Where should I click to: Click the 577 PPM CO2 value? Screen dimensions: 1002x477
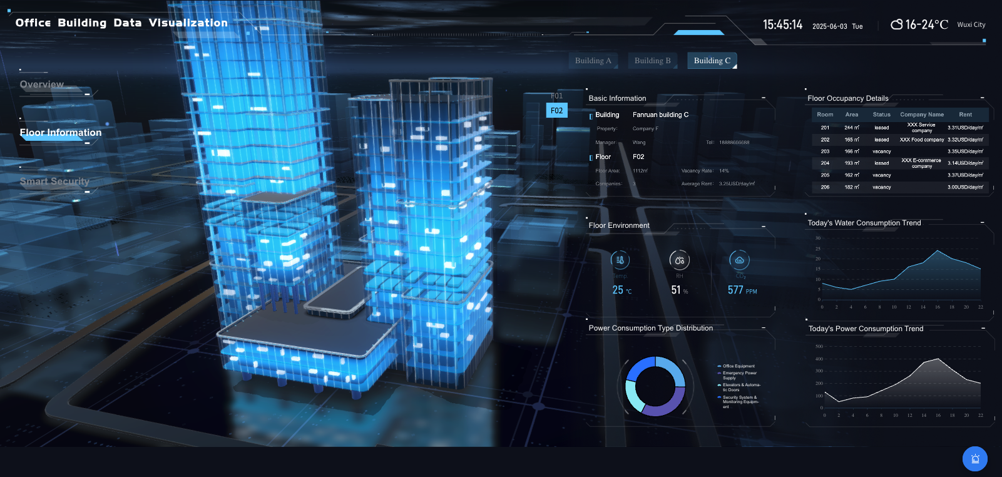(742, 290)
